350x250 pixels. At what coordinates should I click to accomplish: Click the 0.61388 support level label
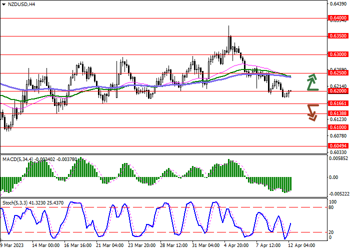338,113
